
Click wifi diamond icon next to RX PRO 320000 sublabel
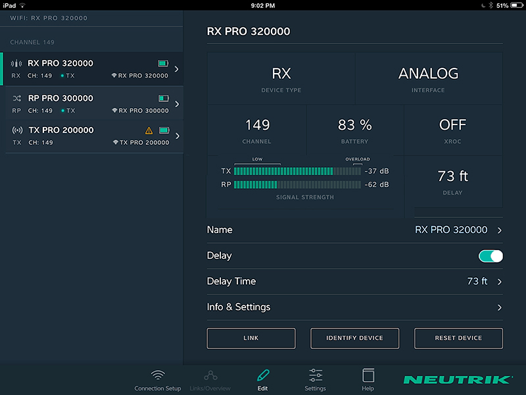pyautogui.click(x=114, y=75)
